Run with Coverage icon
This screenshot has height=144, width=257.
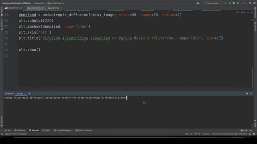(234, 3)
